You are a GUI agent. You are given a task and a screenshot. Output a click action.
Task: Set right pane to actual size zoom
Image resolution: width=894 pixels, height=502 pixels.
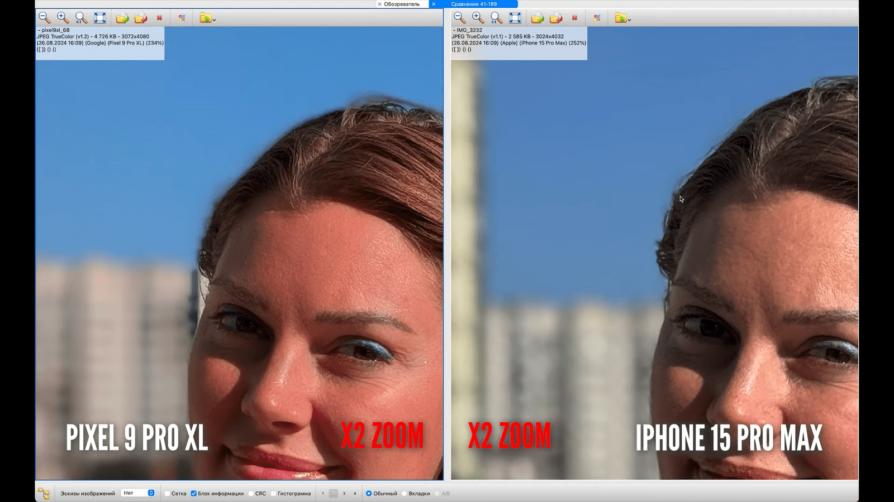(496, 18)
